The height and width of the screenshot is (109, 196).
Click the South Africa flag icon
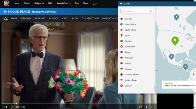(121, 24)
